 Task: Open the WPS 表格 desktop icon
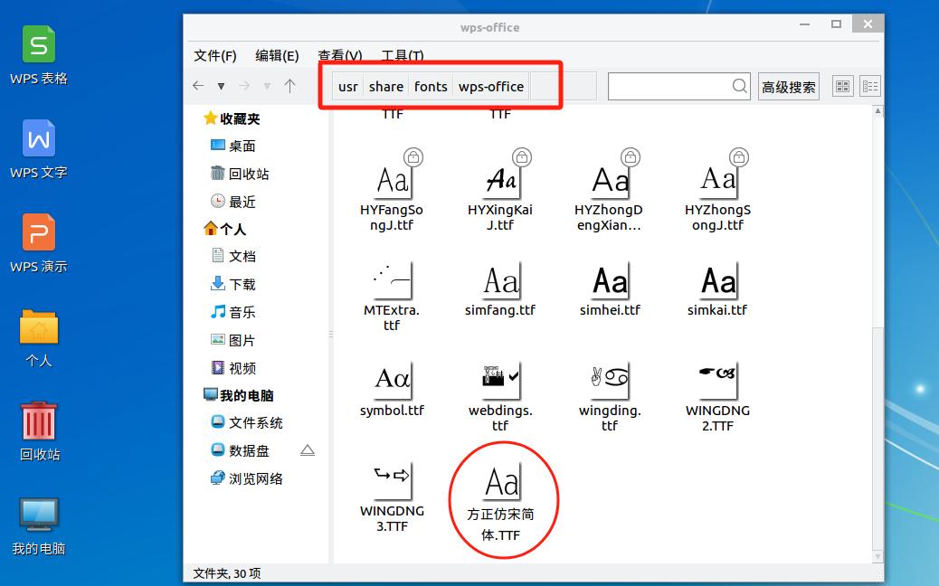click(x=39, y=54)
